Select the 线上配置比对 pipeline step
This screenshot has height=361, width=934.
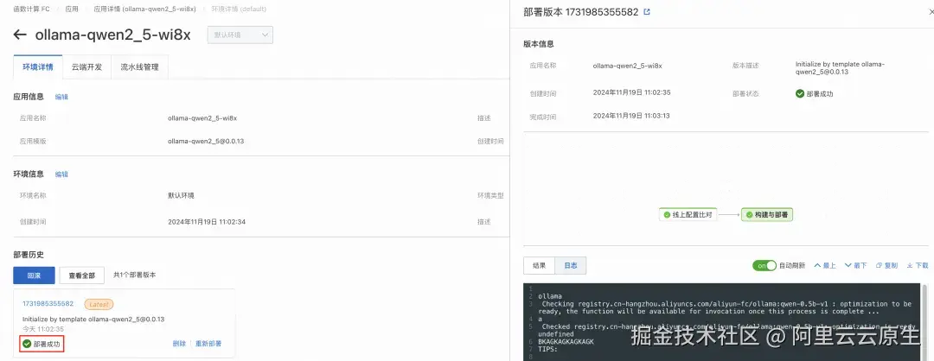tap(687, 215)
